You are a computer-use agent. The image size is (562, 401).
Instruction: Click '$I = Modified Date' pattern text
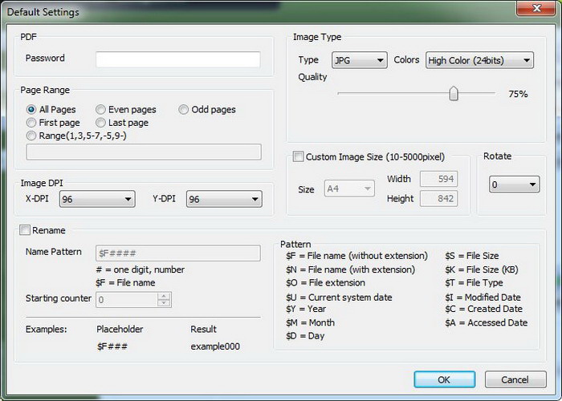[x=483, y=298]
